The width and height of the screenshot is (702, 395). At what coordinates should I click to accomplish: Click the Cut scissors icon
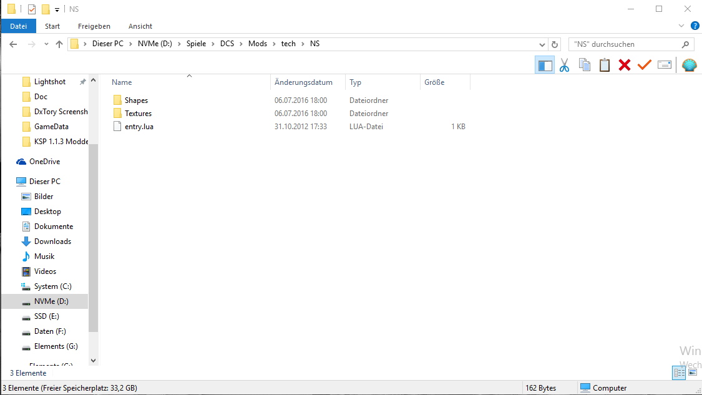point(565,66)
